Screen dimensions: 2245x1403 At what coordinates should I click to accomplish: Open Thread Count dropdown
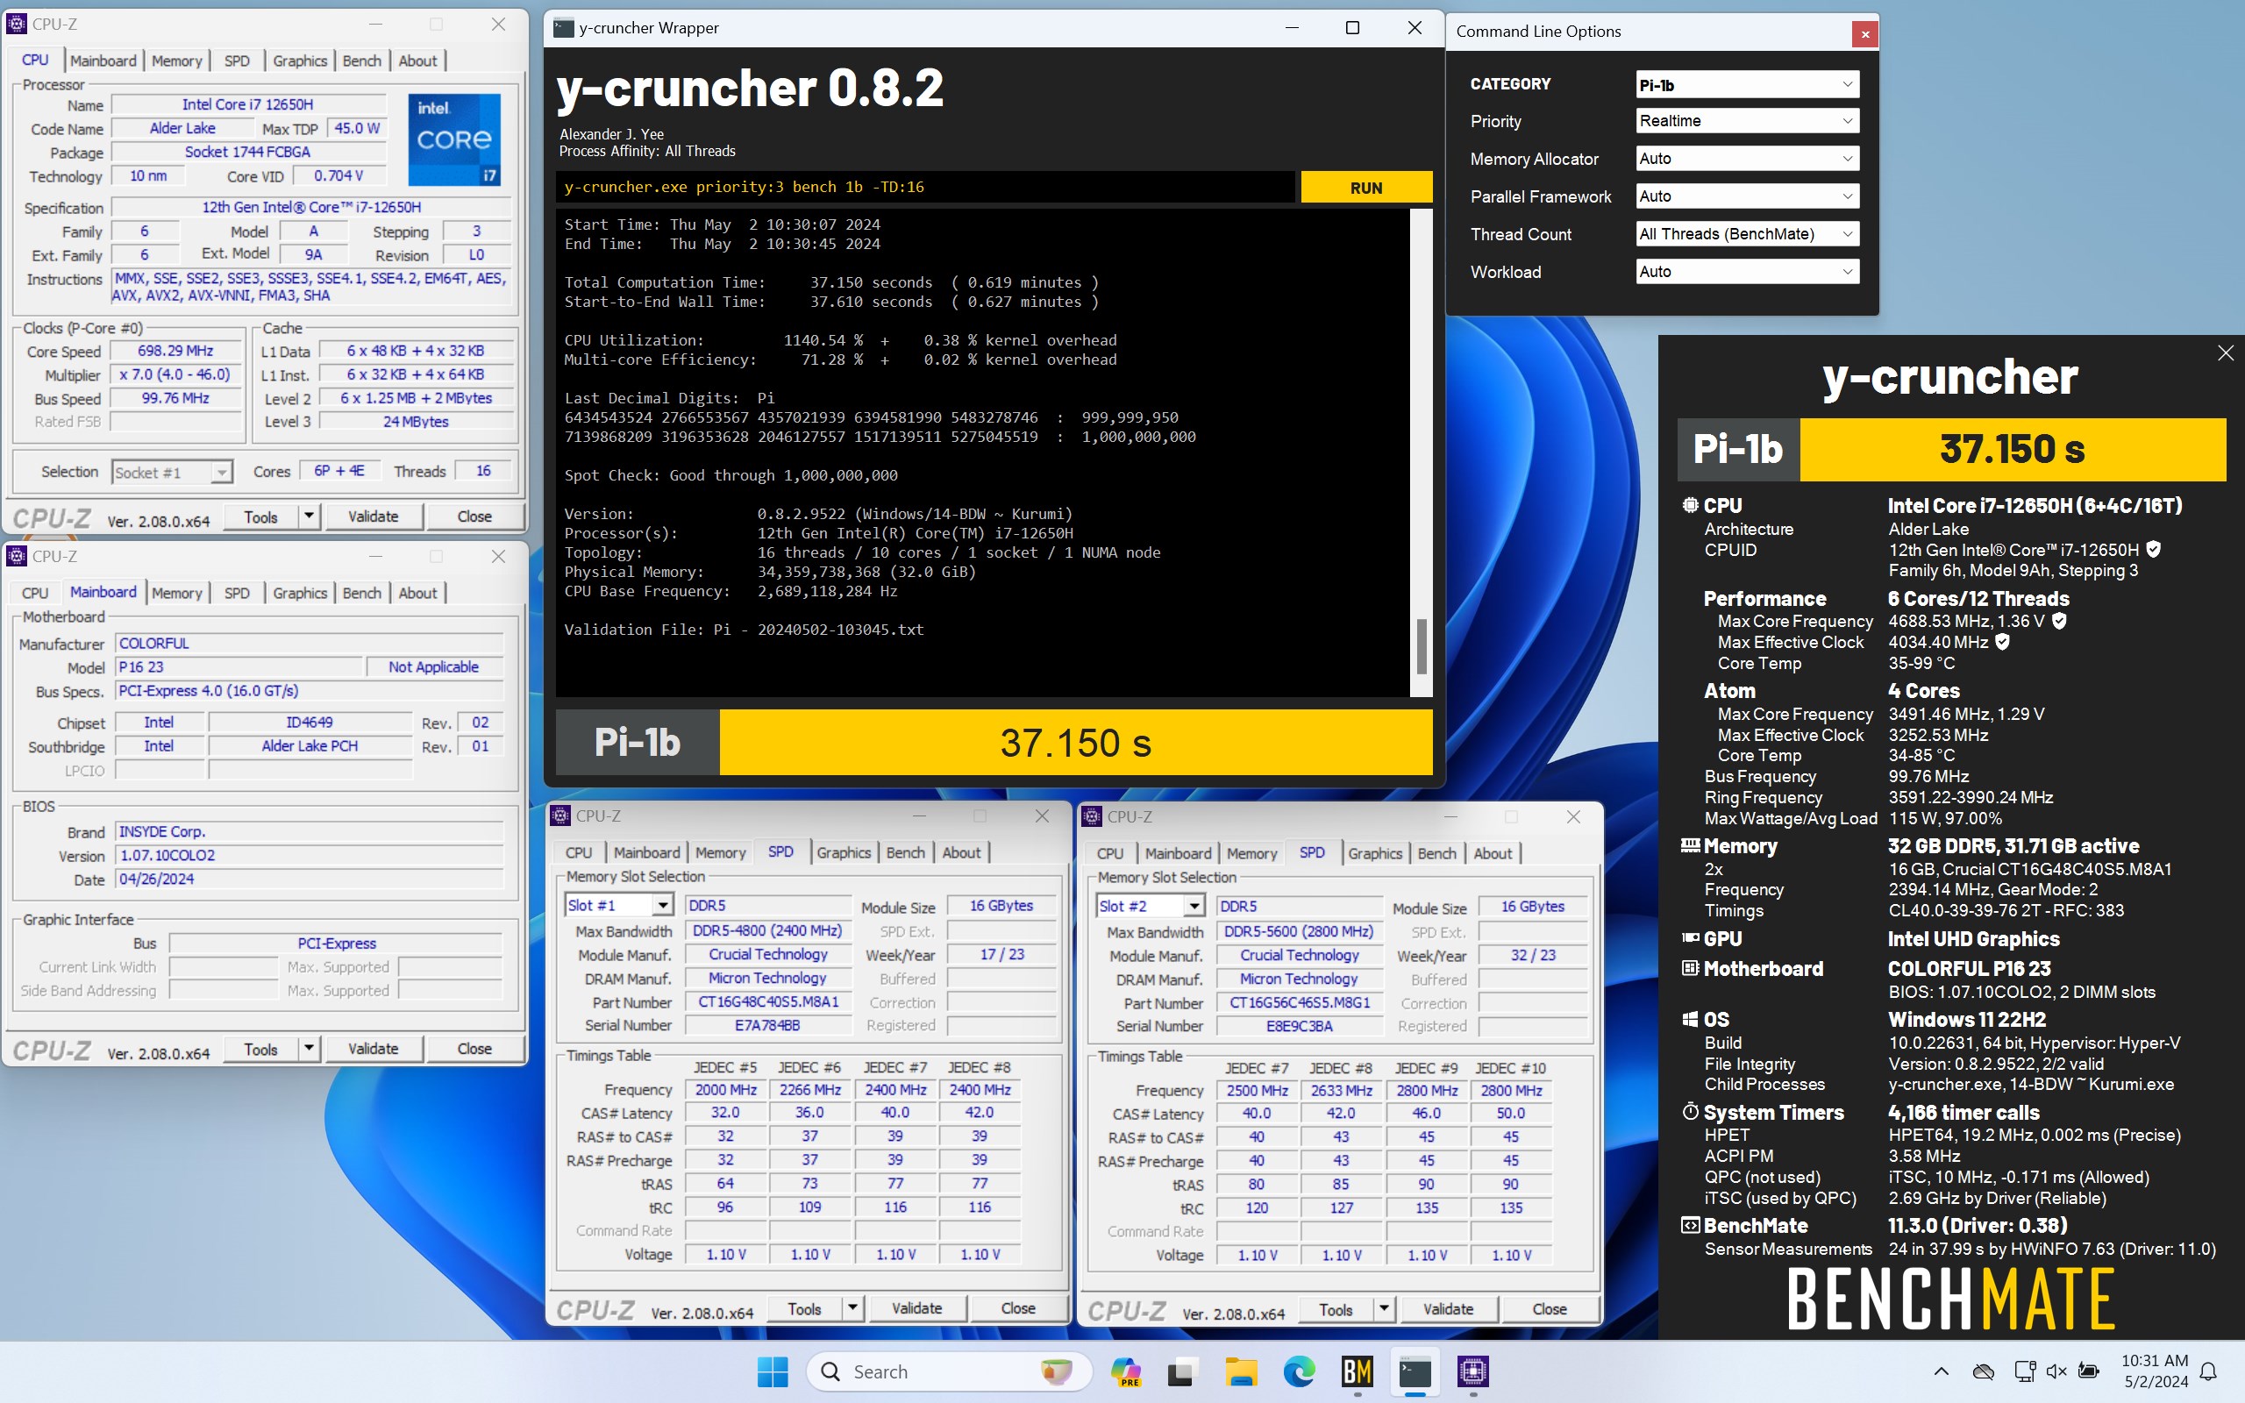click(1747, 234)
